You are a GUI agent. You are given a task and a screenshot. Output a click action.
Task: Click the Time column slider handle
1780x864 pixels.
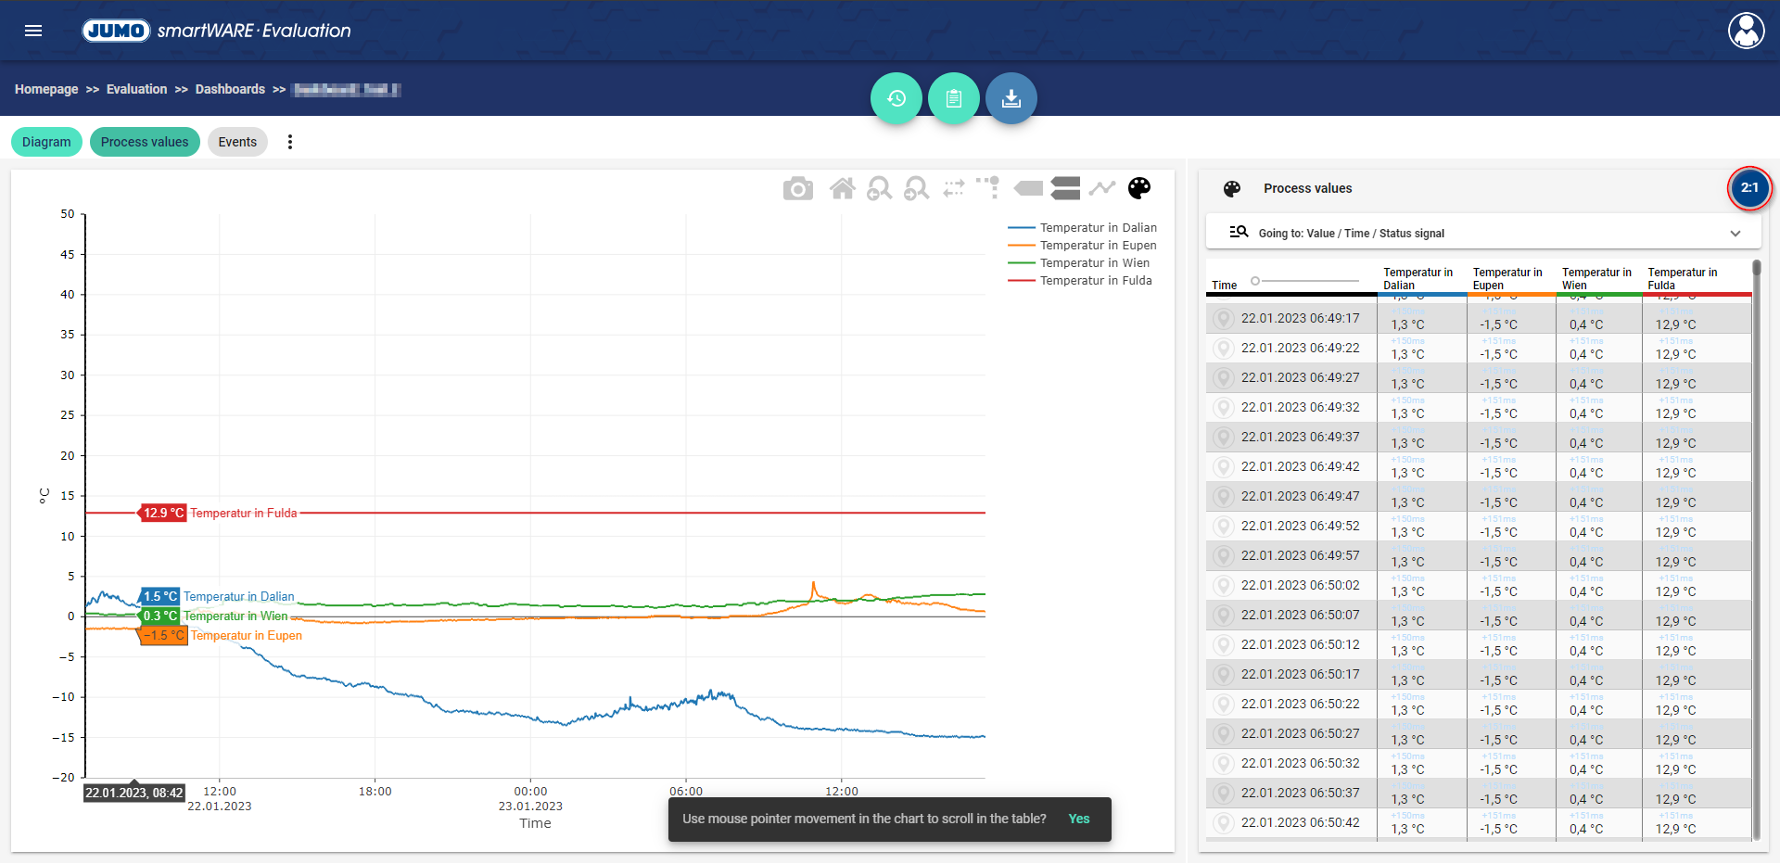(1255, 281)
